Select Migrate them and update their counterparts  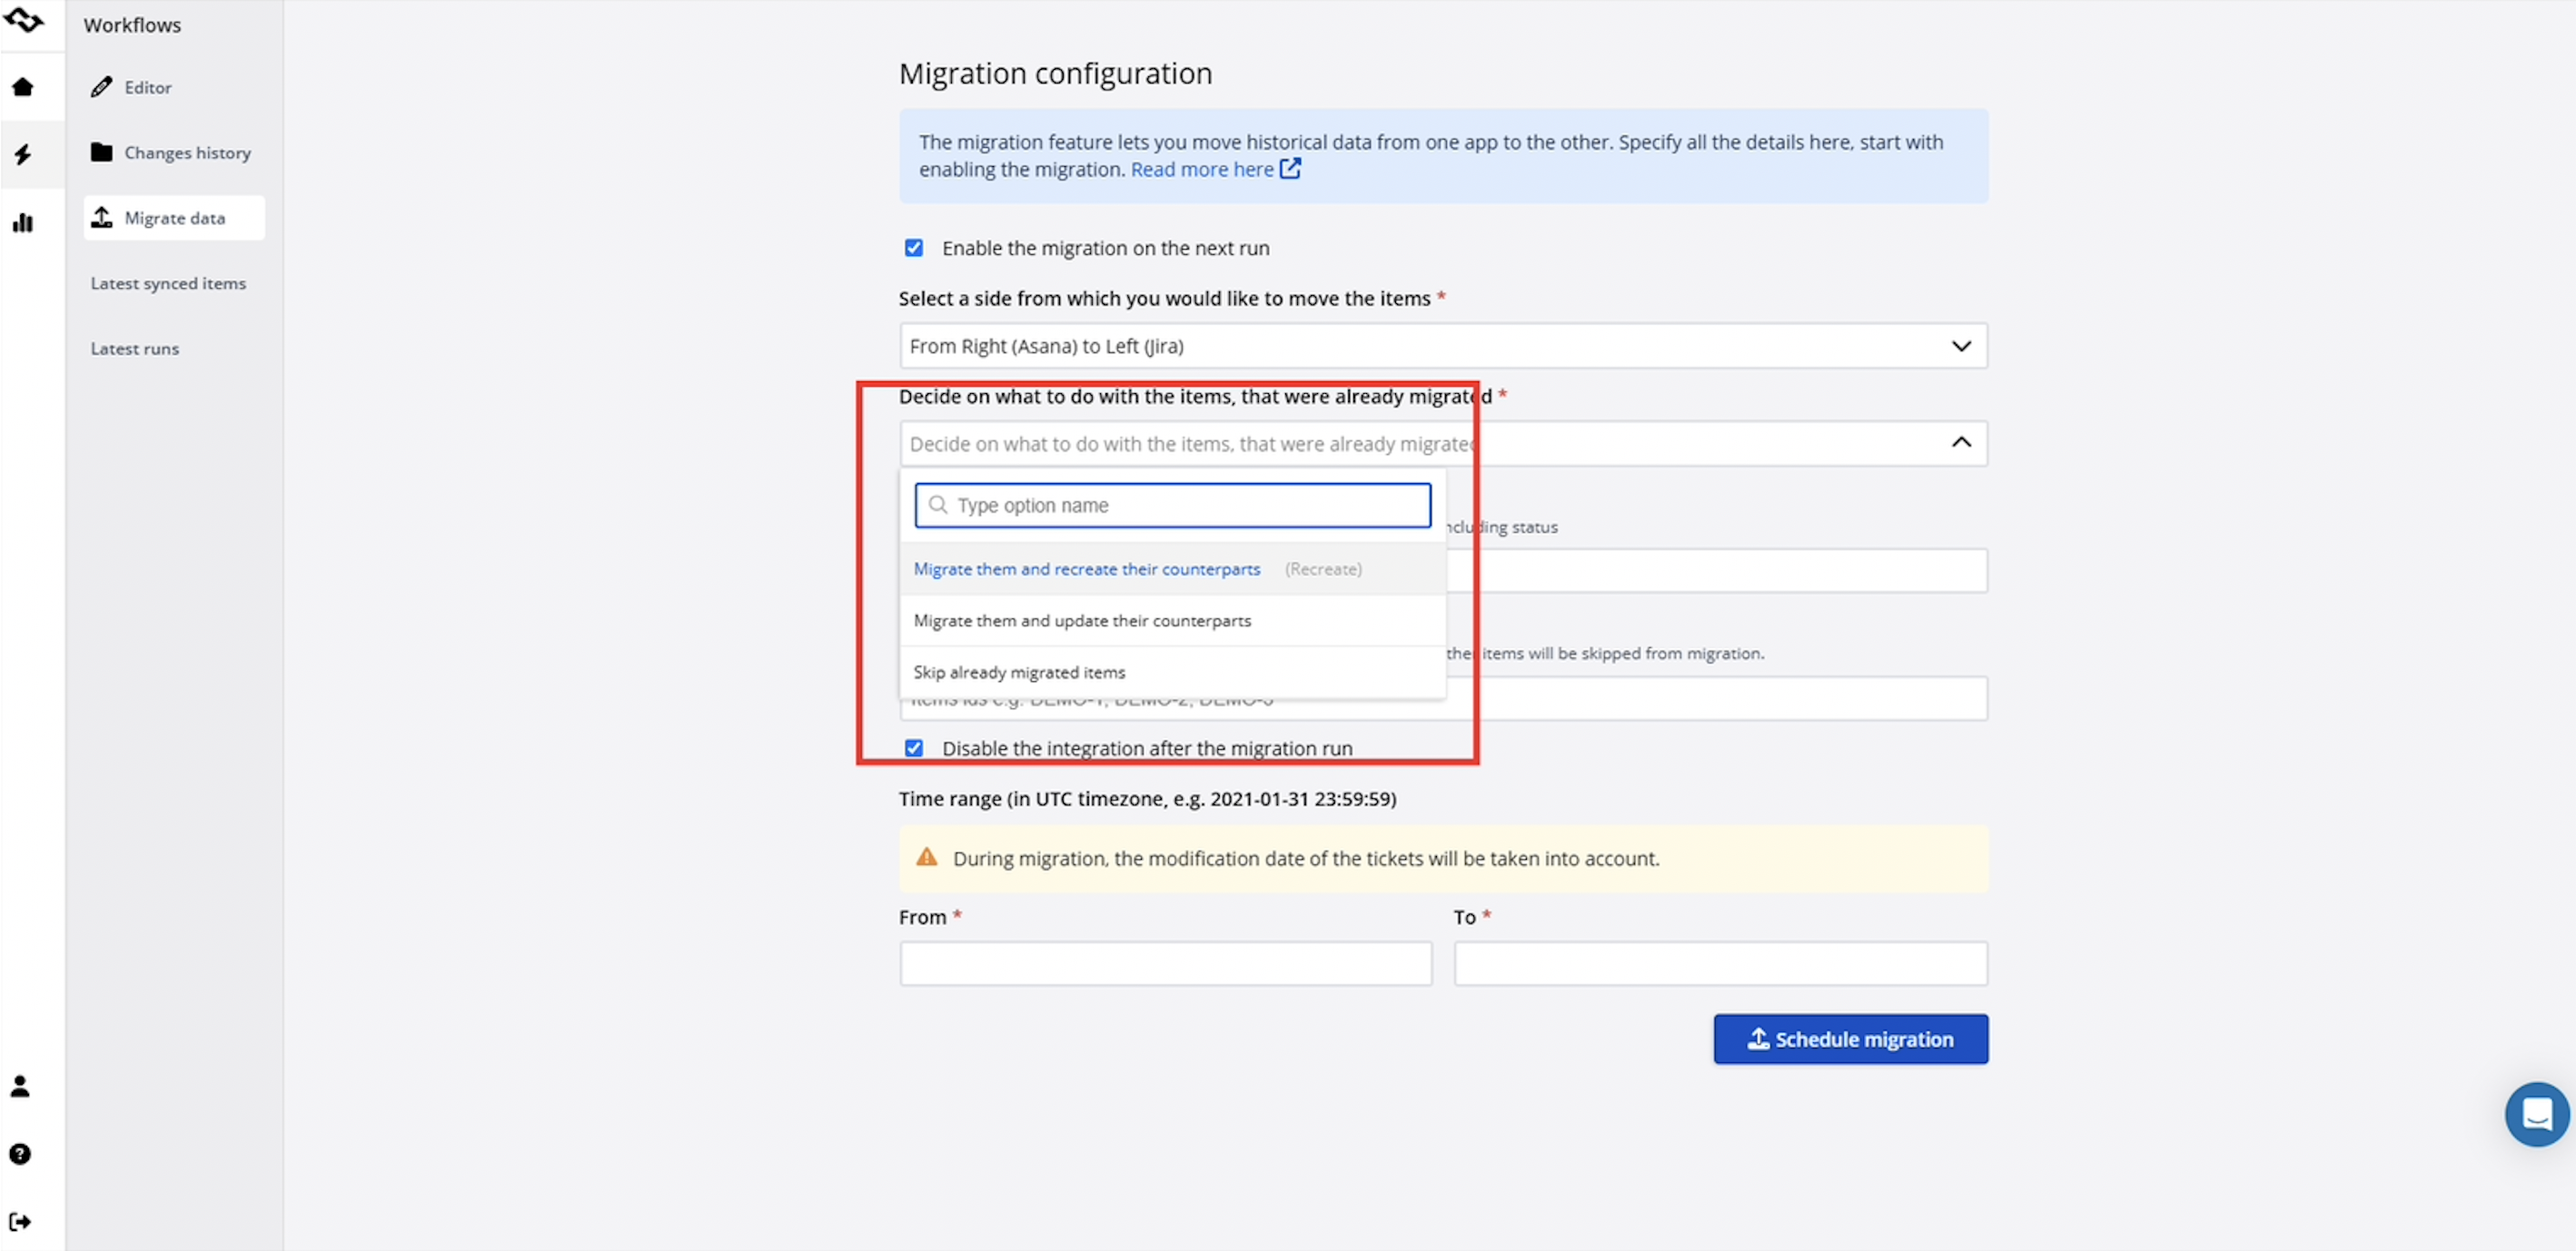[x=1081, y=619]
